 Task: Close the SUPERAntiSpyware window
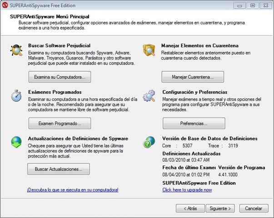[266, 5]
